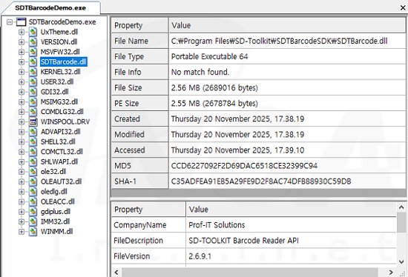Image resolution: width=408 pixels, height=277 pixels.
Task: Click the WINSPOOL.DRV driver icon
Action: pyautogui.click(x=33, y=122)
